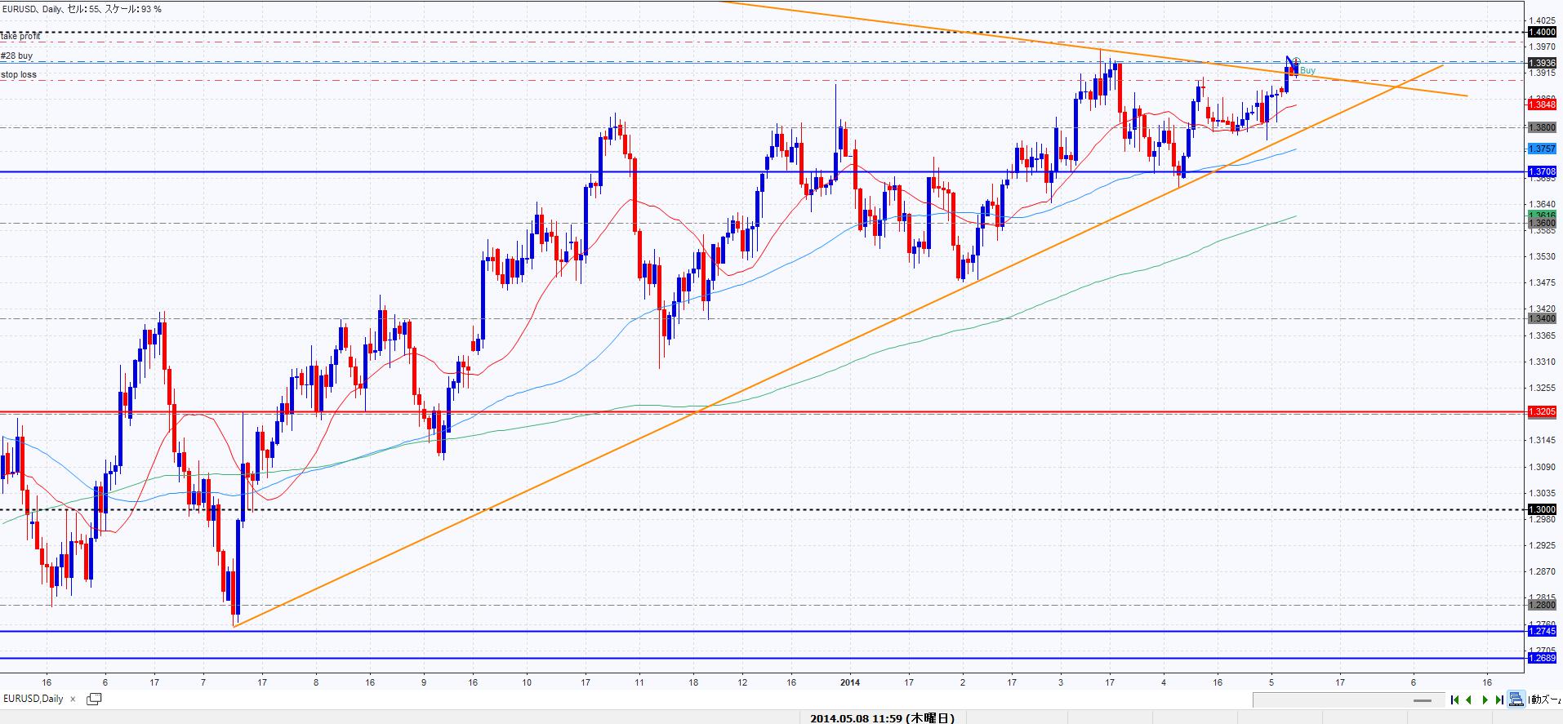The height and width of the screenshot is (724, 1563).
Task: Toggle the auto zoom windows icon
Action: (1516, 700)
